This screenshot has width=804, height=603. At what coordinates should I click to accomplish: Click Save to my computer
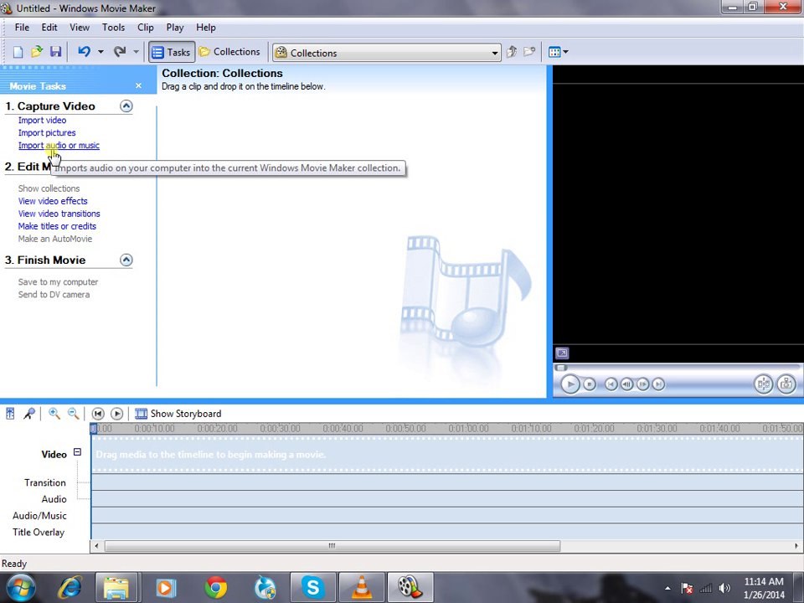click(x=58, y=282)
